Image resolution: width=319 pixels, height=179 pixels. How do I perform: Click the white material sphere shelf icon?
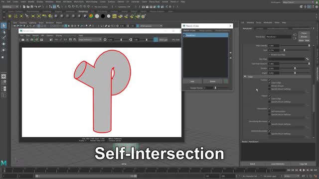[97, 16]
